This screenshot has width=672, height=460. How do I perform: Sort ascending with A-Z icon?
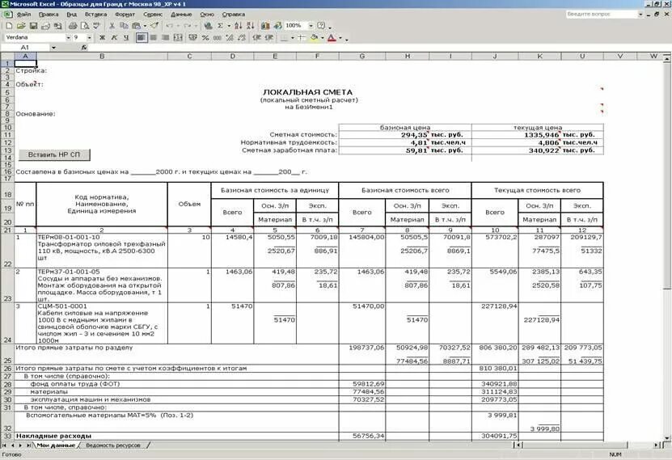(239, 26)
